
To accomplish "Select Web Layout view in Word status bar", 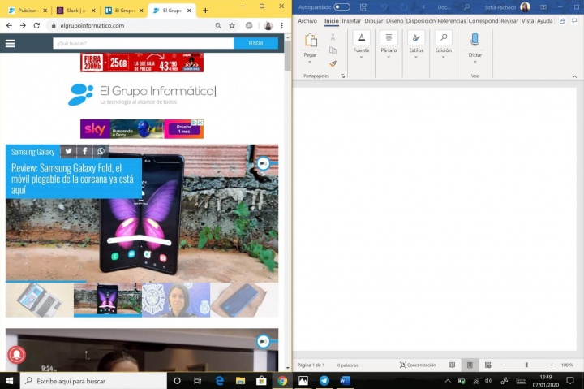I will [488, 365].
